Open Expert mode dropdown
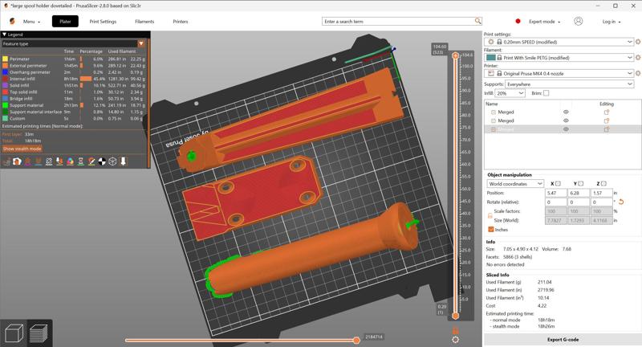642x347 pixels. coord(544,22)
